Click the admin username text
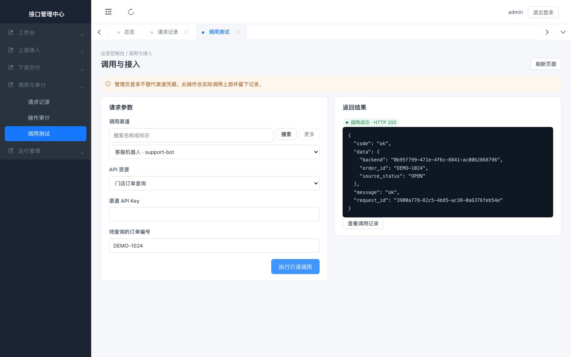The width and height of the screenshot is (571, 357). tap(515, 12)
